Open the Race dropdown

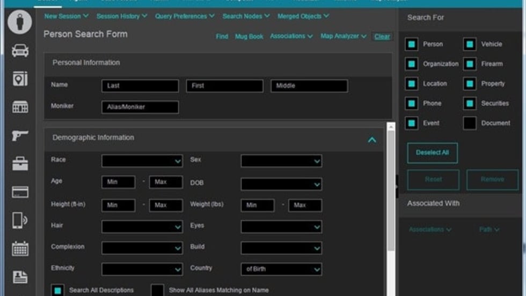(142, 161)
